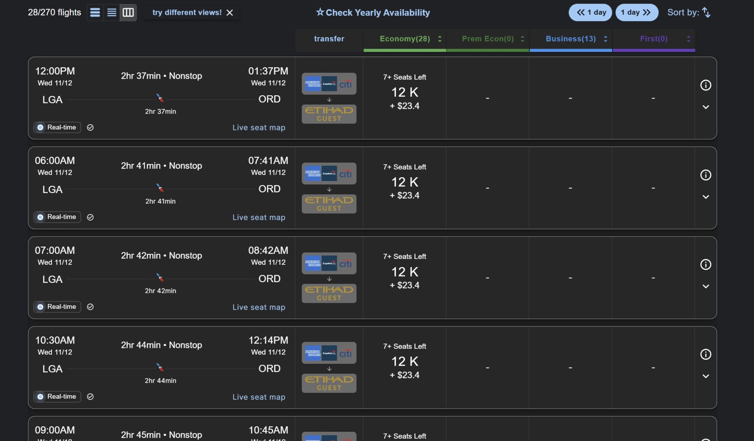Click verified checkmark on 07:00AM flight
This screenshot has height=441, width=754.
[90, 307]
